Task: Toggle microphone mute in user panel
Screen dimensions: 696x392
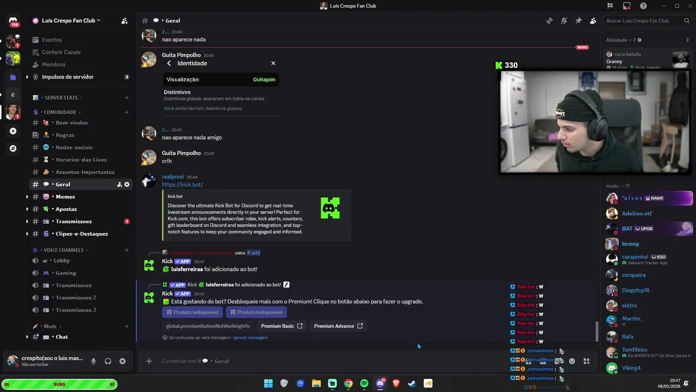Action: 94,361
